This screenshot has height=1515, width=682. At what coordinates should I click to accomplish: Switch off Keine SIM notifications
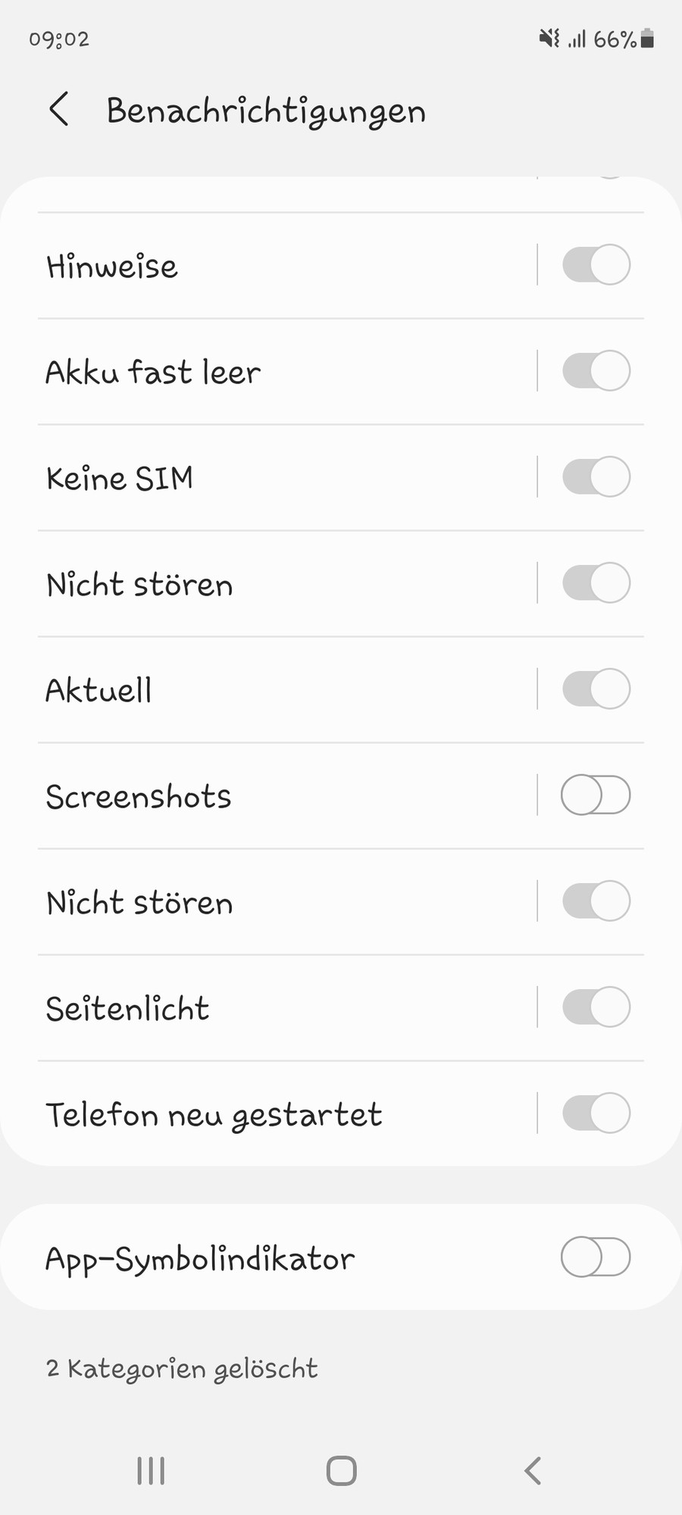click(596, 477)
